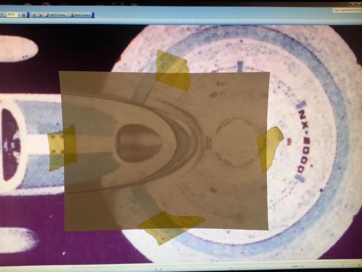Viewport: 362px width, 272px height.
Task: Click the zoom in magnifier icon
Action: tap(360, 266)
